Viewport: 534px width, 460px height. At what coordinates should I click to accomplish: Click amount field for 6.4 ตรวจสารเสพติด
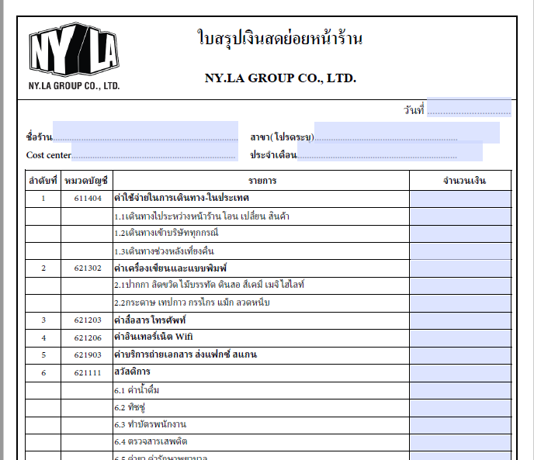[x=460, y=443]
